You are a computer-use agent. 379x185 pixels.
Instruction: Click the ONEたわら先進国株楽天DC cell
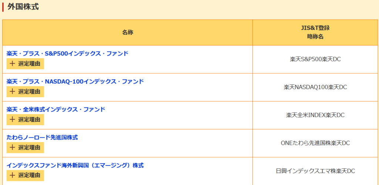tap(315, 143)
